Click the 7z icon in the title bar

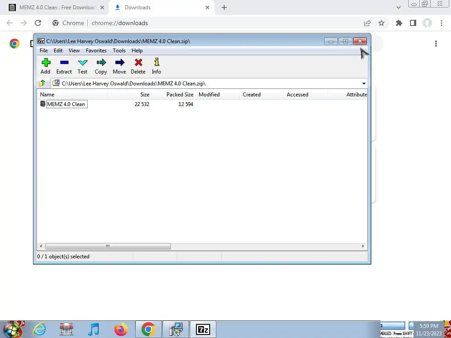pyautogui.click(x=41, y=41)
